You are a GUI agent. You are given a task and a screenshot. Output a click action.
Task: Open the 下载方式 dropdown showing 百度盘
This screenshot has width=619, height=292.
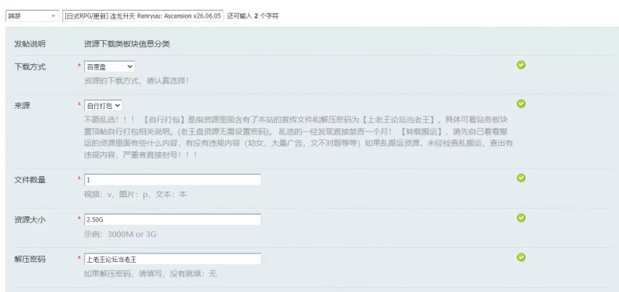point(109,67)
